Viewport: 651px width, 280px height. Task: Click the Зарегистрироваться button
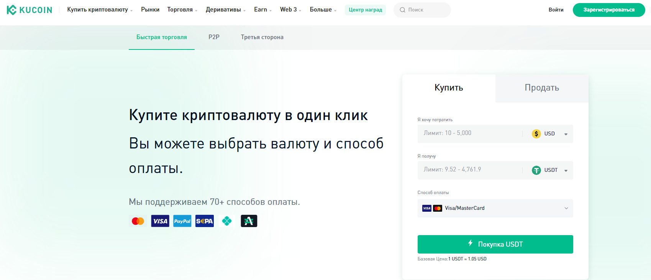tap(608, 10)
